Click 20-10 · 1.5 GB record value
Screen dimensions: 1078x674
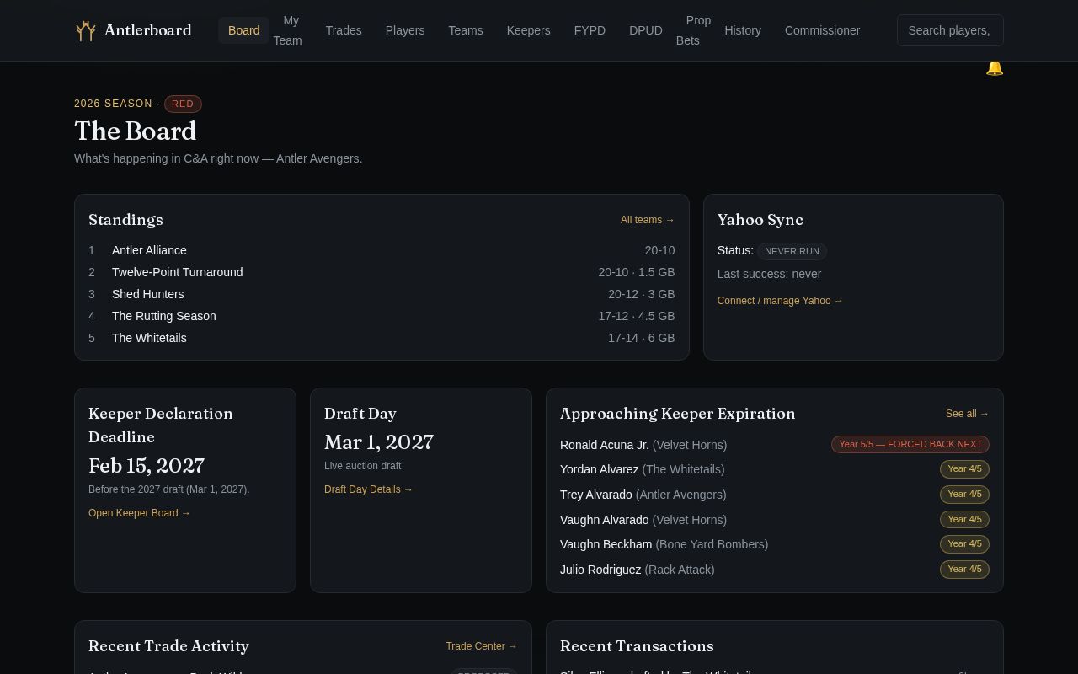coord(637,272)
